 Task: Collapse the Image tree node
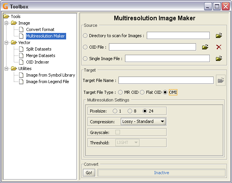[6, 23]
